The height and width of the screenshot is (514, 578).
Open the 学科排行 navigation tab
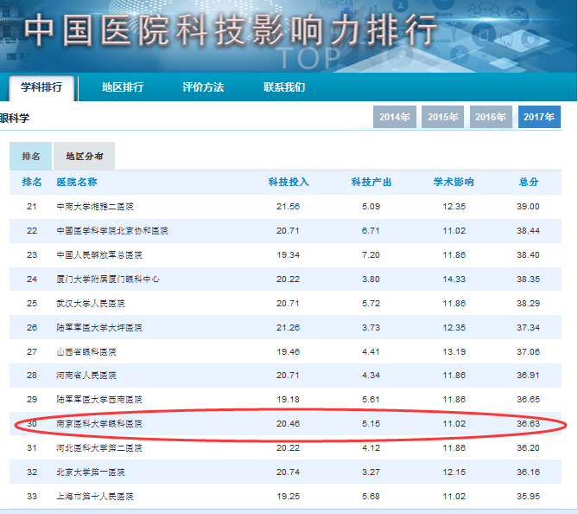click(41, 87)
